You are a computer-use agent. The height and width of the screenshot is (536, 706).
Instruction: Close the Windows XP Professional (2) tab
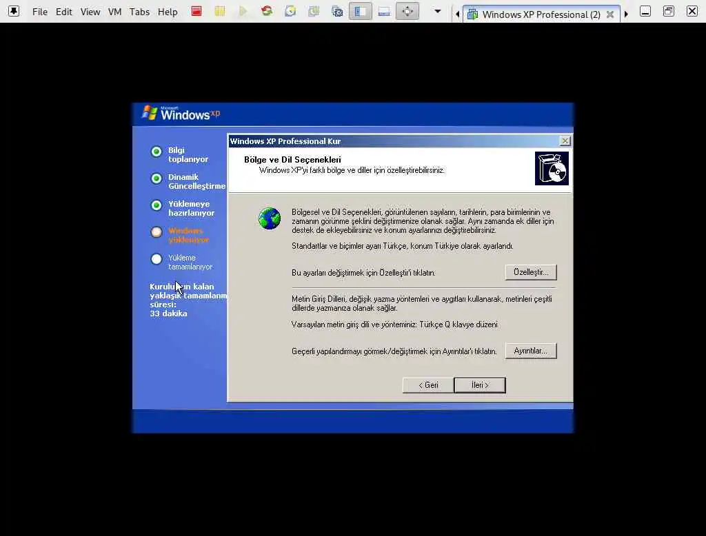[610, 14]
